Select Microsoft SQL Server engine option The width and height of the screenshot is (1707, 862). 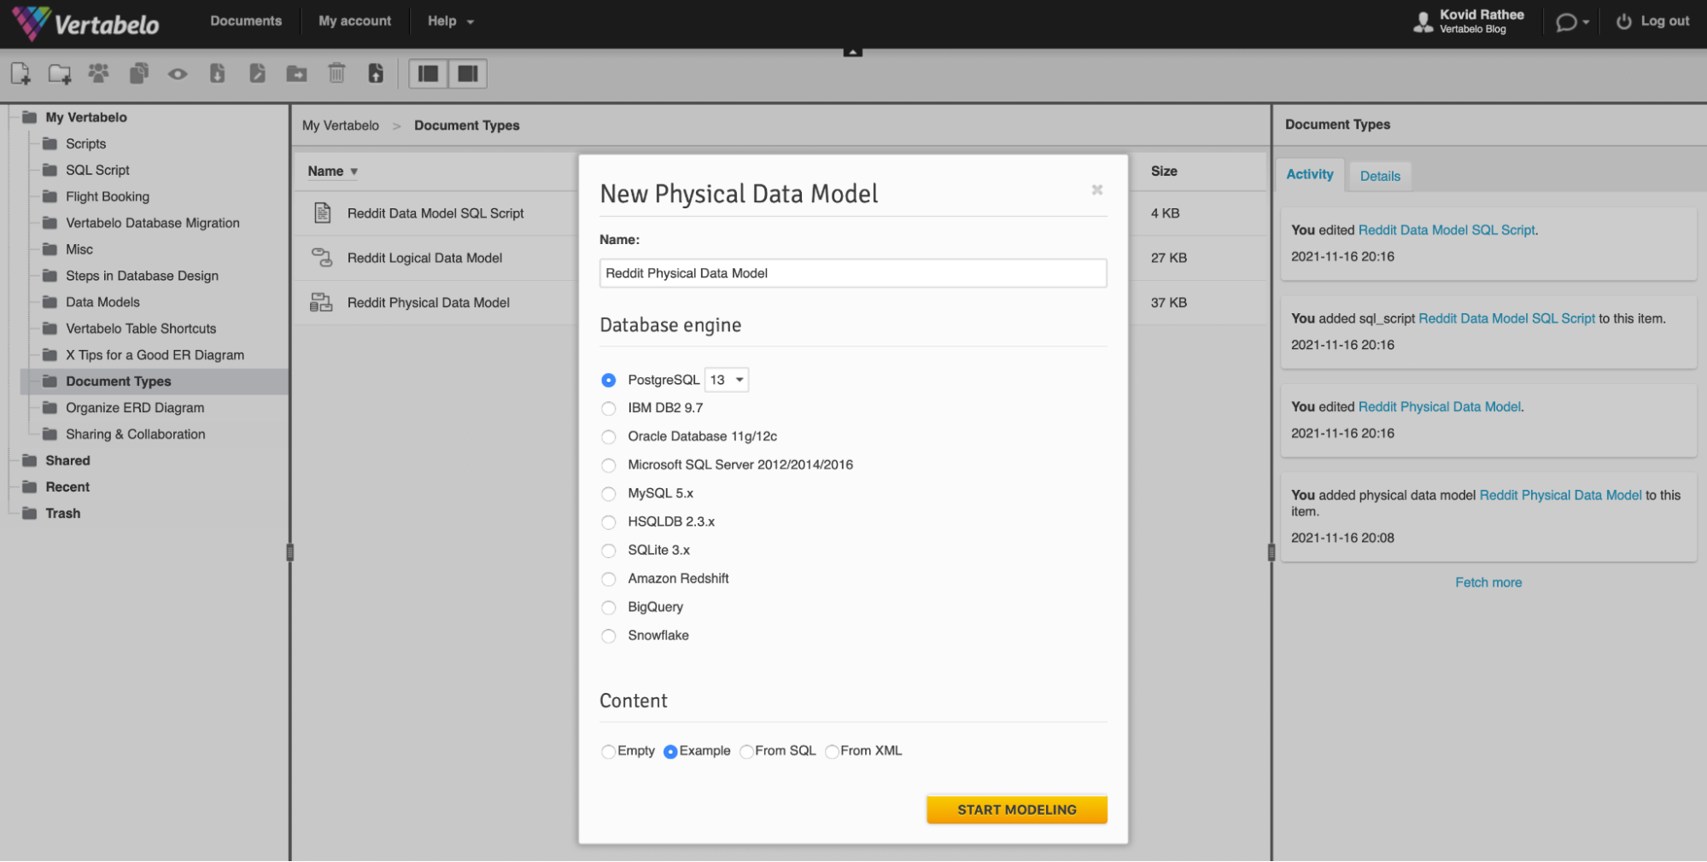[608, 465]
